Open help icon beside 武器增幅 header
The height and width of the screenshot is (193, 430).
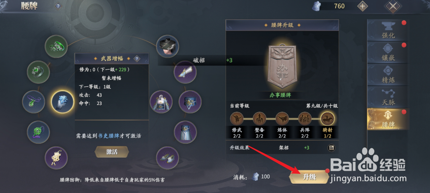click(137, 59)
